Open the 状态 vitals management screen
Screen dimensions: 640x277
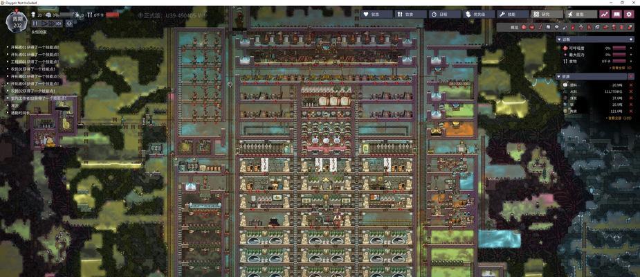tap(376, 14)
